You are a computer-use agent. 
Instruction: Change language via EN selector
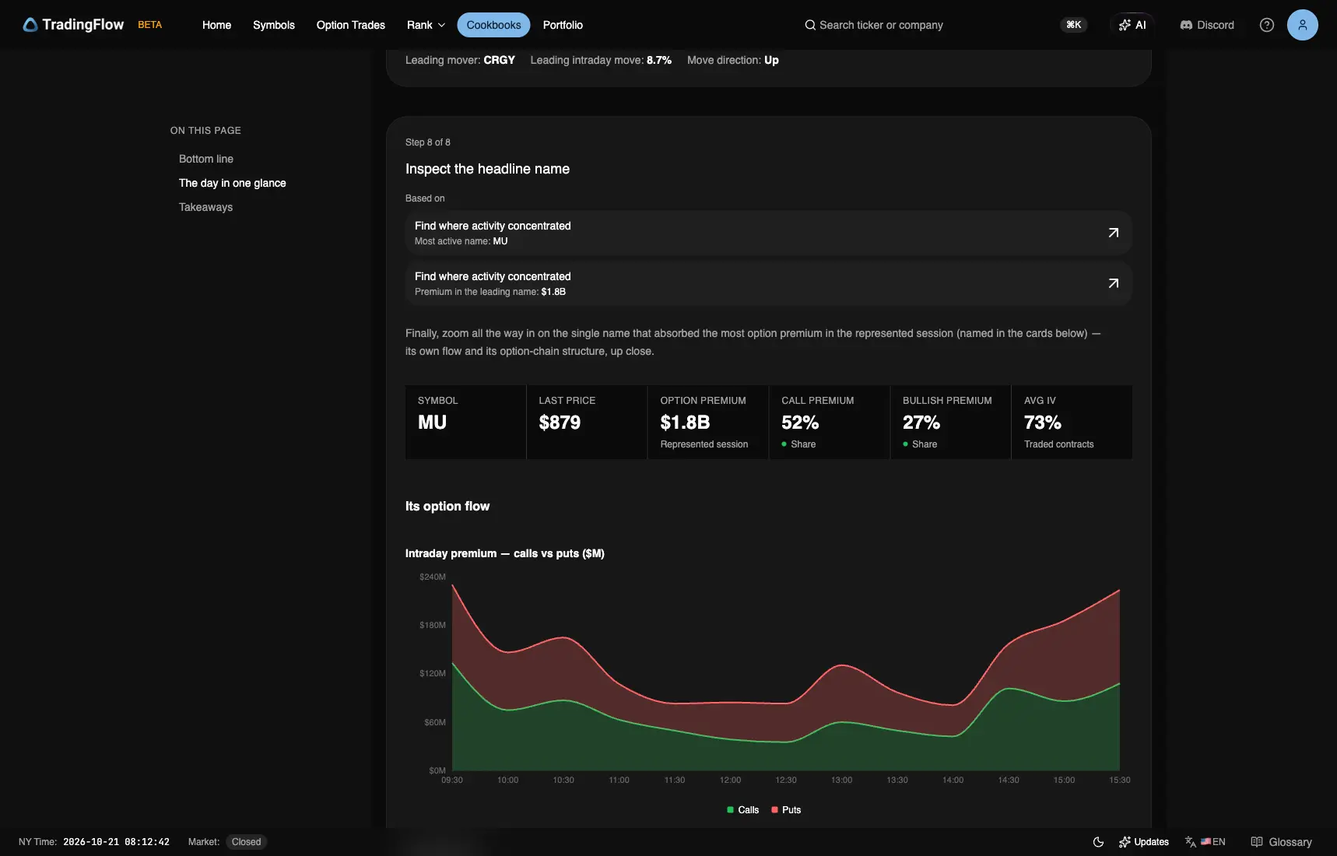click(x=1205, y=842)
